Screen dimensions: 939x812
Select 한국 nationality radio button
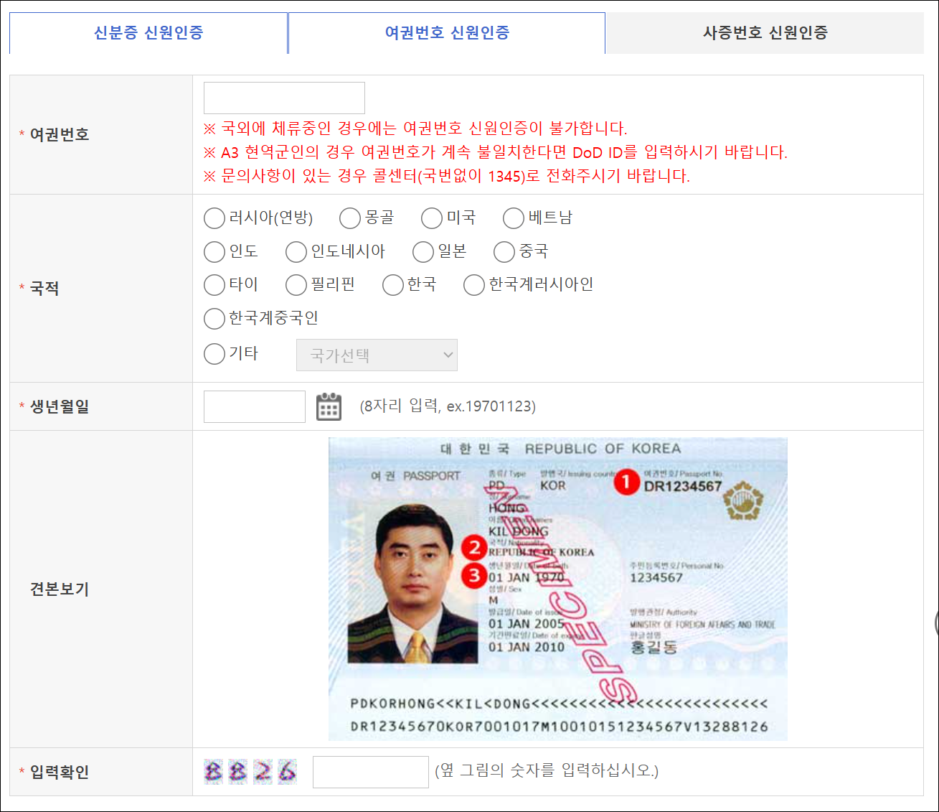tap(393, 285)
